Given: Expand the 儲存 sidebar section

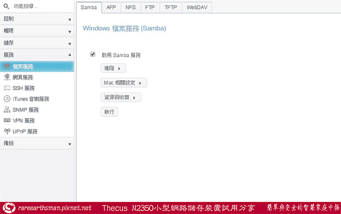Looking at the screenshot, I should 37,43.
